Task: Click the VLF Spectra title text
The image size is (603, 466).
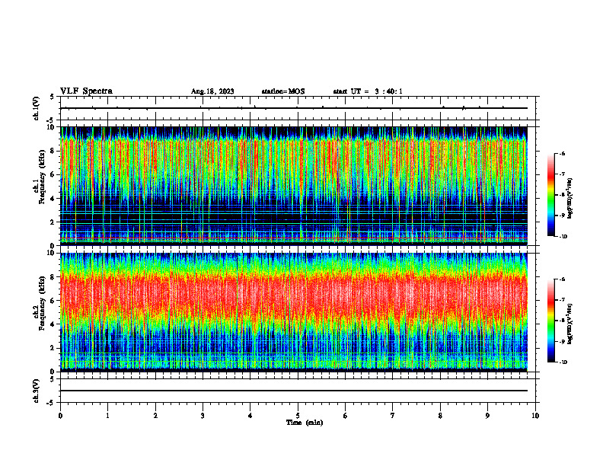Action: pos(86,91)
